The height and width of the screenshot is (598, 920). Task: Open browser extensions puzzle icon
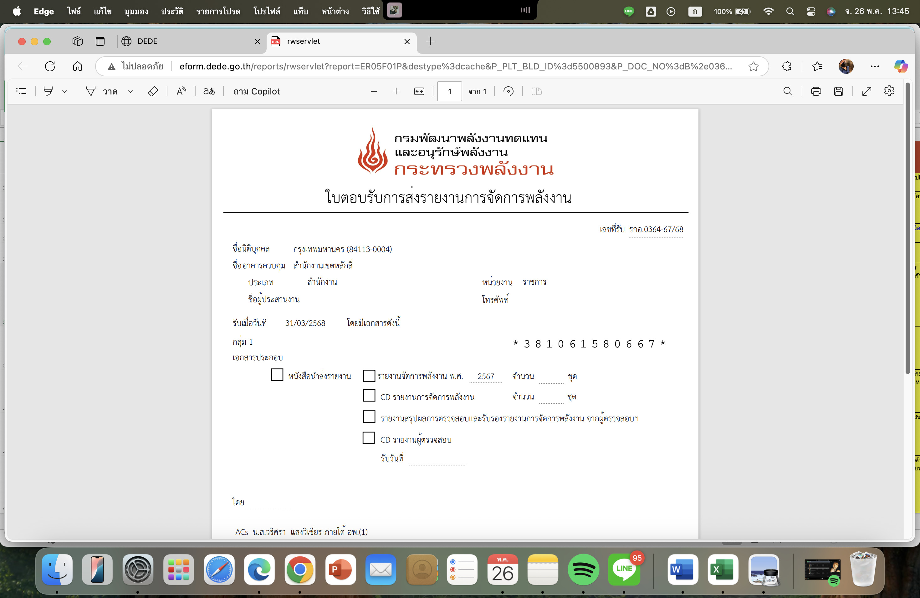pos(787,66)
